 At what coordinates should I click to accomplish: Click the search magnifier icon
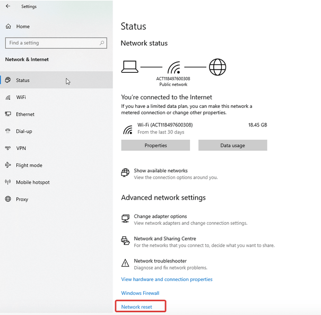102,43
